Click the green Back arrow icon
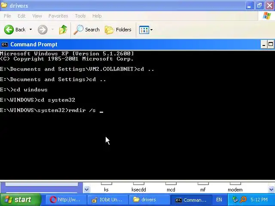This screenshot has height=206, width=275. (x=9, y=30)
